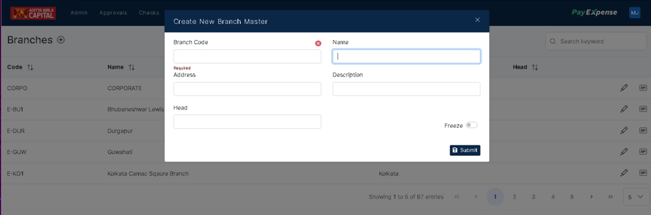Open the add new branch plus icon

coord(61,40)
